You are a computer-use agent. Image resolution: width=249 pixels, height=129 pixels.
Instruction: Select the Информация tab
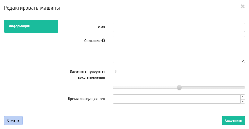pos(31,26)
